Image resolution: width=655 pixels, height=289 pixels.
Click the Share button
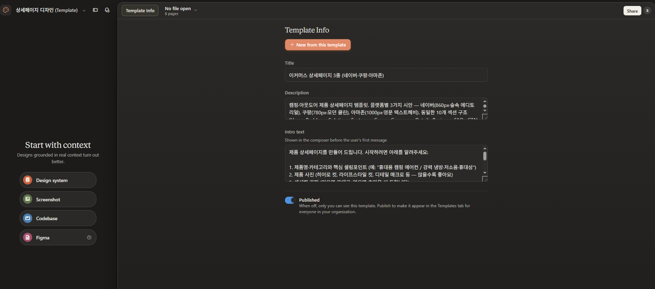[632, 11]
